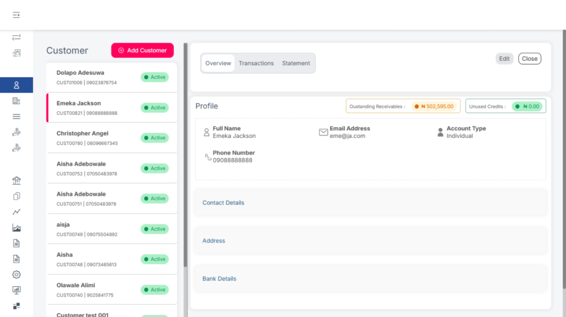Image resolution: width=566 pixels, height=317 pixels.
Task: Expand the Address section
Action: (x=214, y=241)
